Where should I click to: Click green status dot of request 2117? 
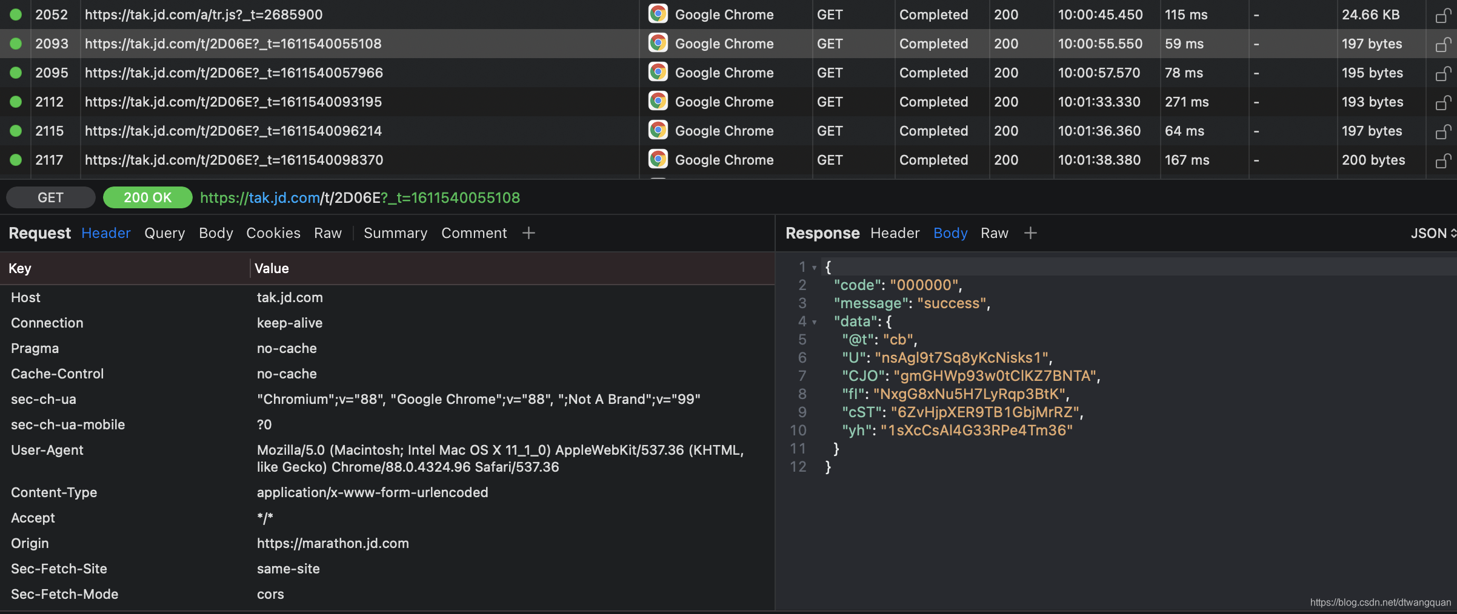tap(16, 160)
